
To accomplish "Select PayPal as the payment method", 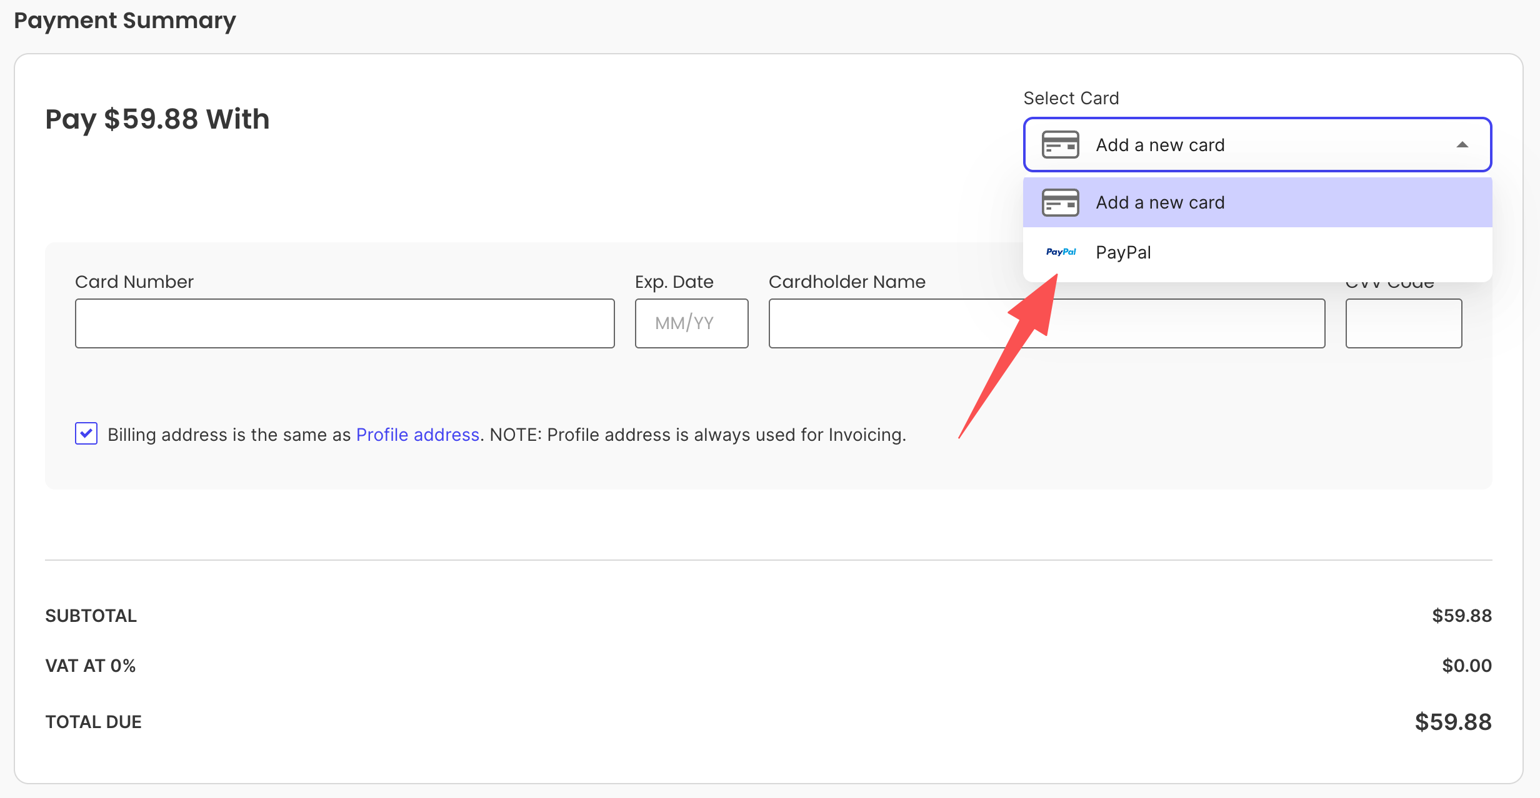I will tap(1123, 252).
